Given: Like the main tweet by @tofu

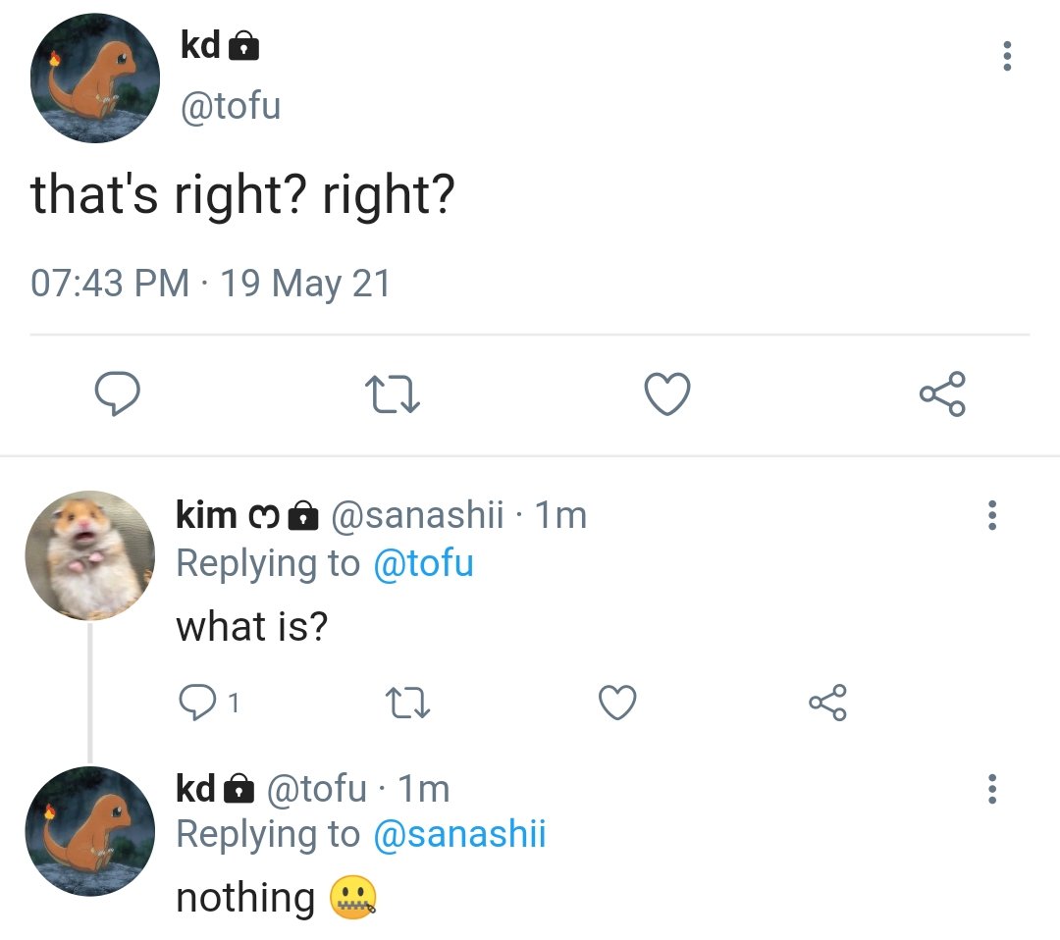Looking at the screenshot, I should (x=667, y=393).
